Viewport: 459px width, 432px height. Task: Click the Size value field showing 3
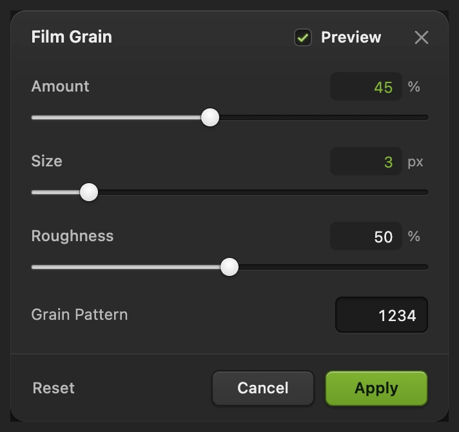click(x=366, y=161)
